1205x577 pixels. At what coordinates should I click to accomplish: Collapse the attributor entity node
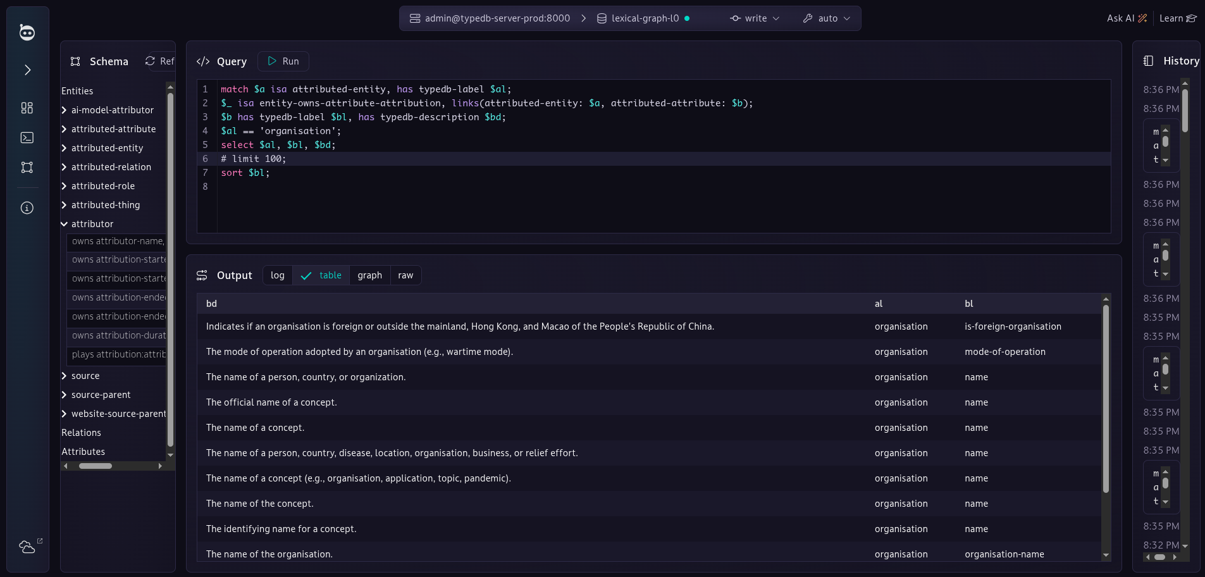pyautogui.click(x=64, y=224)
